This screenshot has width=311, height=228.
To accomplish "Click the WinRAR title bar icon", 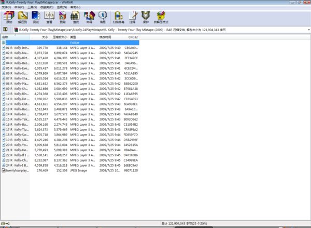I will tap(3, 2).
